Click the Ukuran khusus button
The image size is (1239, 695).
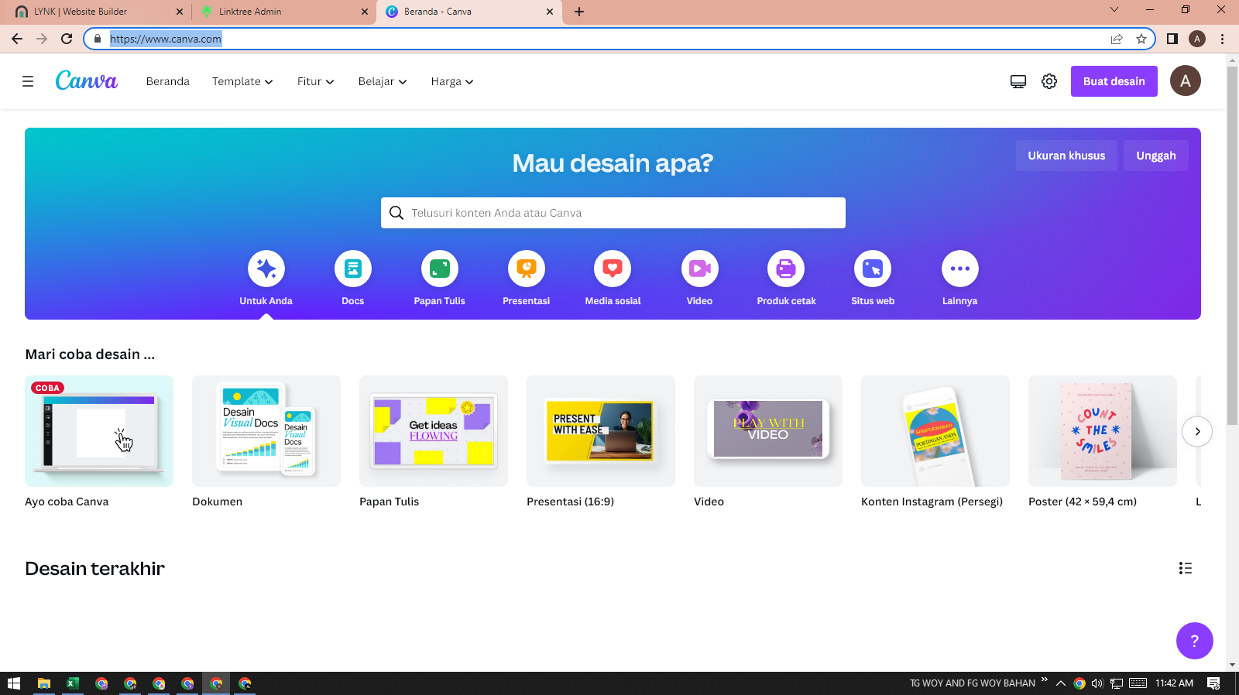(x=1066, y=156)
